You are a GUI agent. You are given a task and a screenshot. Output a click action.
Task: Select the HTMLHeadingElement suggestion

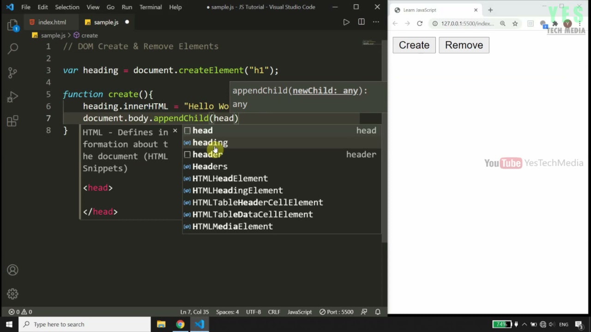point(282,190)
